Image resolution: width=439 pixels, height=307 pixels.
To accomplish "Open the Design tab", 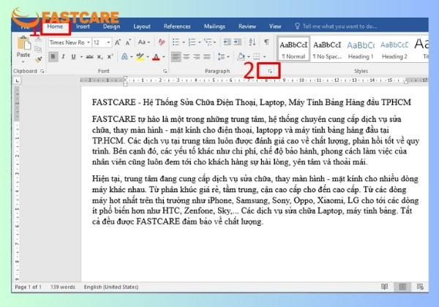I will (x=111, y=26).
